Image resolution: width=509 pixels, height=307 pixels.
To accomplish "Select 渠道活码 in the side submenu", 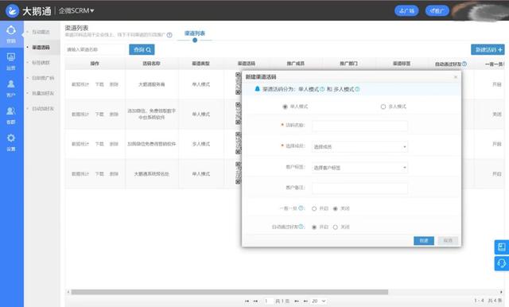I will tap(41, 48).
